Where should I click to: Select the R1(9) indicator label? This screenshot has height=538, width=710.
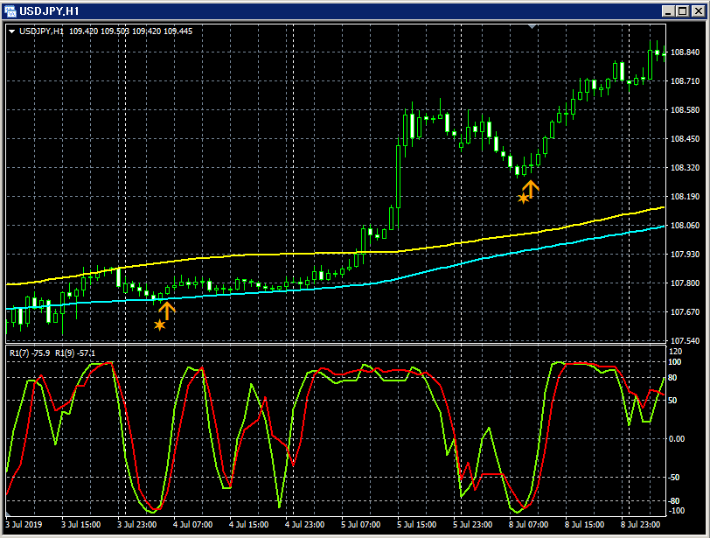[64, 353]
